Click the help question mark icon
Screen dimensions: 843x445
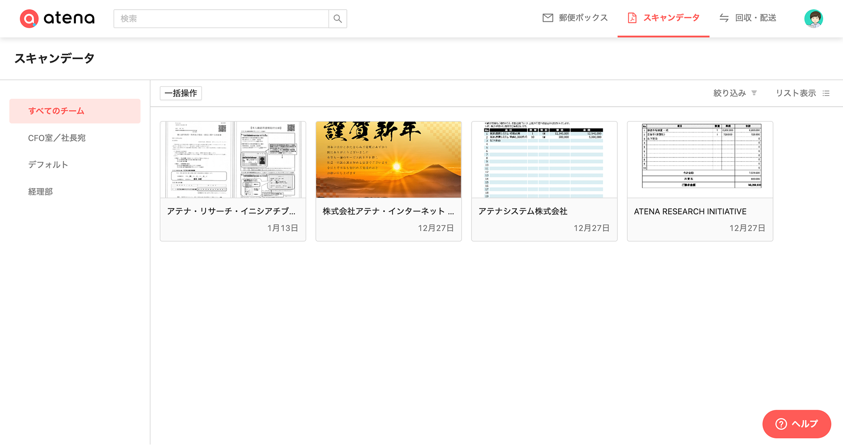tap(781, 424)
